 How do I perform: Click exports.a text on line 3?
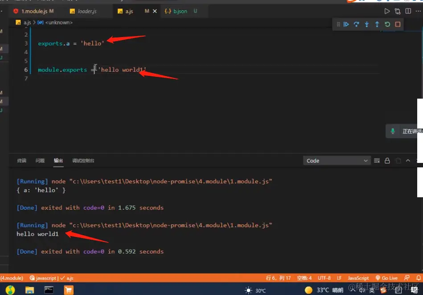pos(53,43)
